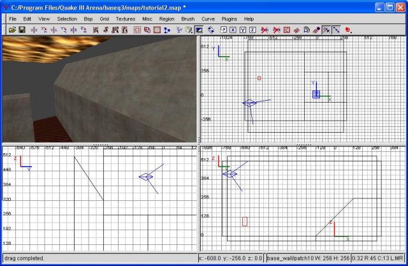Toggle don't select curved brushes

[x=277, y=30]
